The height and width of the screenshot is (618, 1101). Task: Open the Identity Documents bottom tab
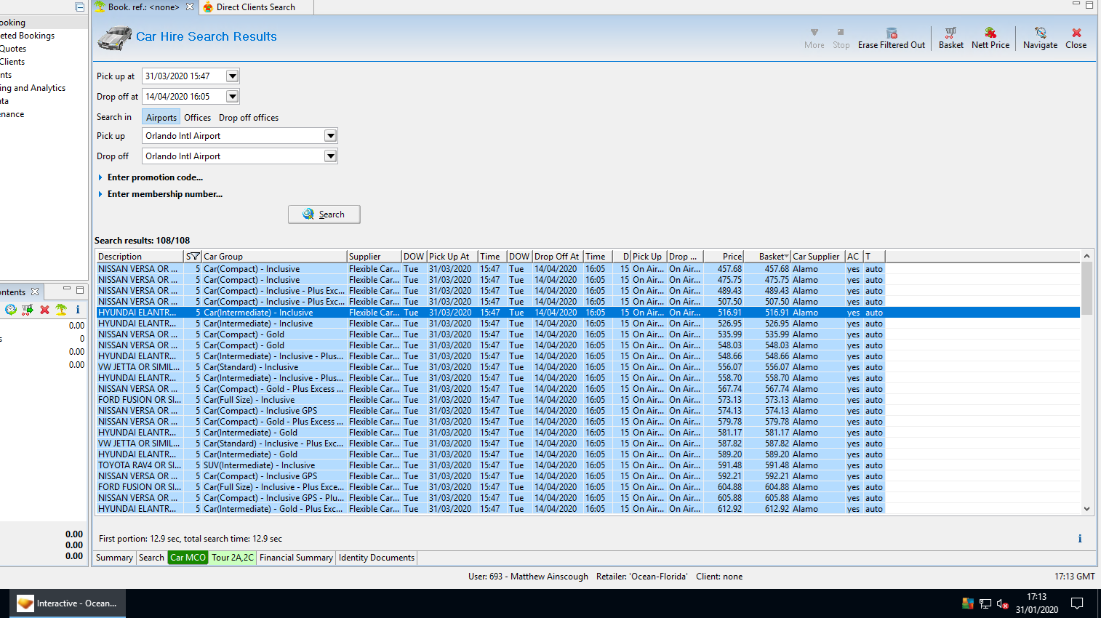click(x=377, y=558)
